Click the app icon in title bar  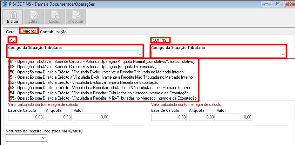click(x=5, y=4)
